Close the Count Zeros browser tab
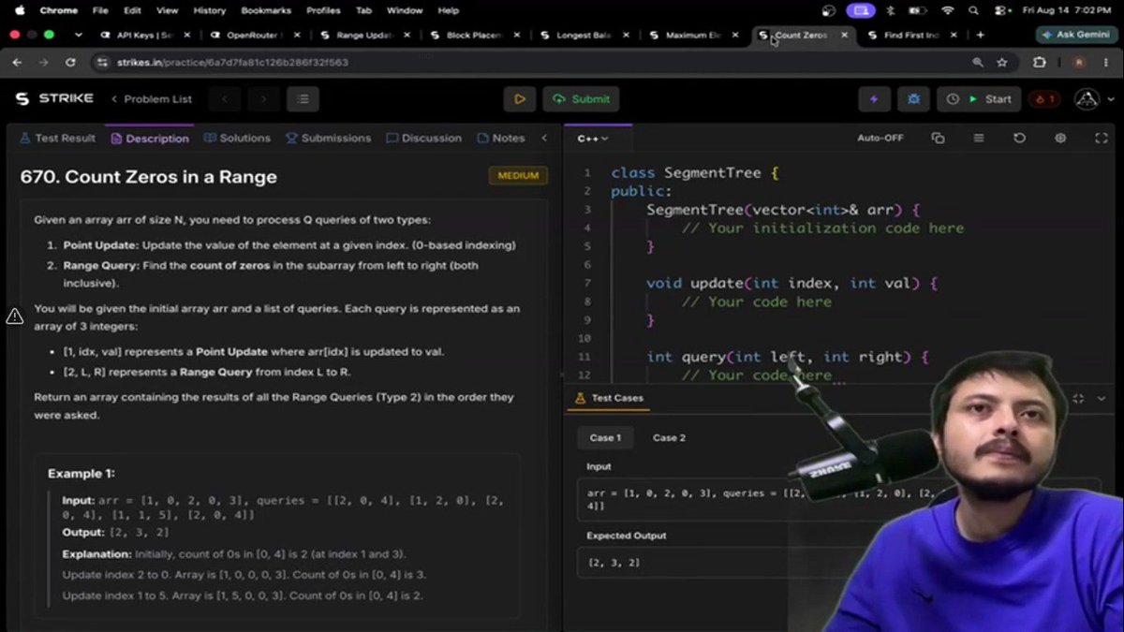 (x=844, y=35)
